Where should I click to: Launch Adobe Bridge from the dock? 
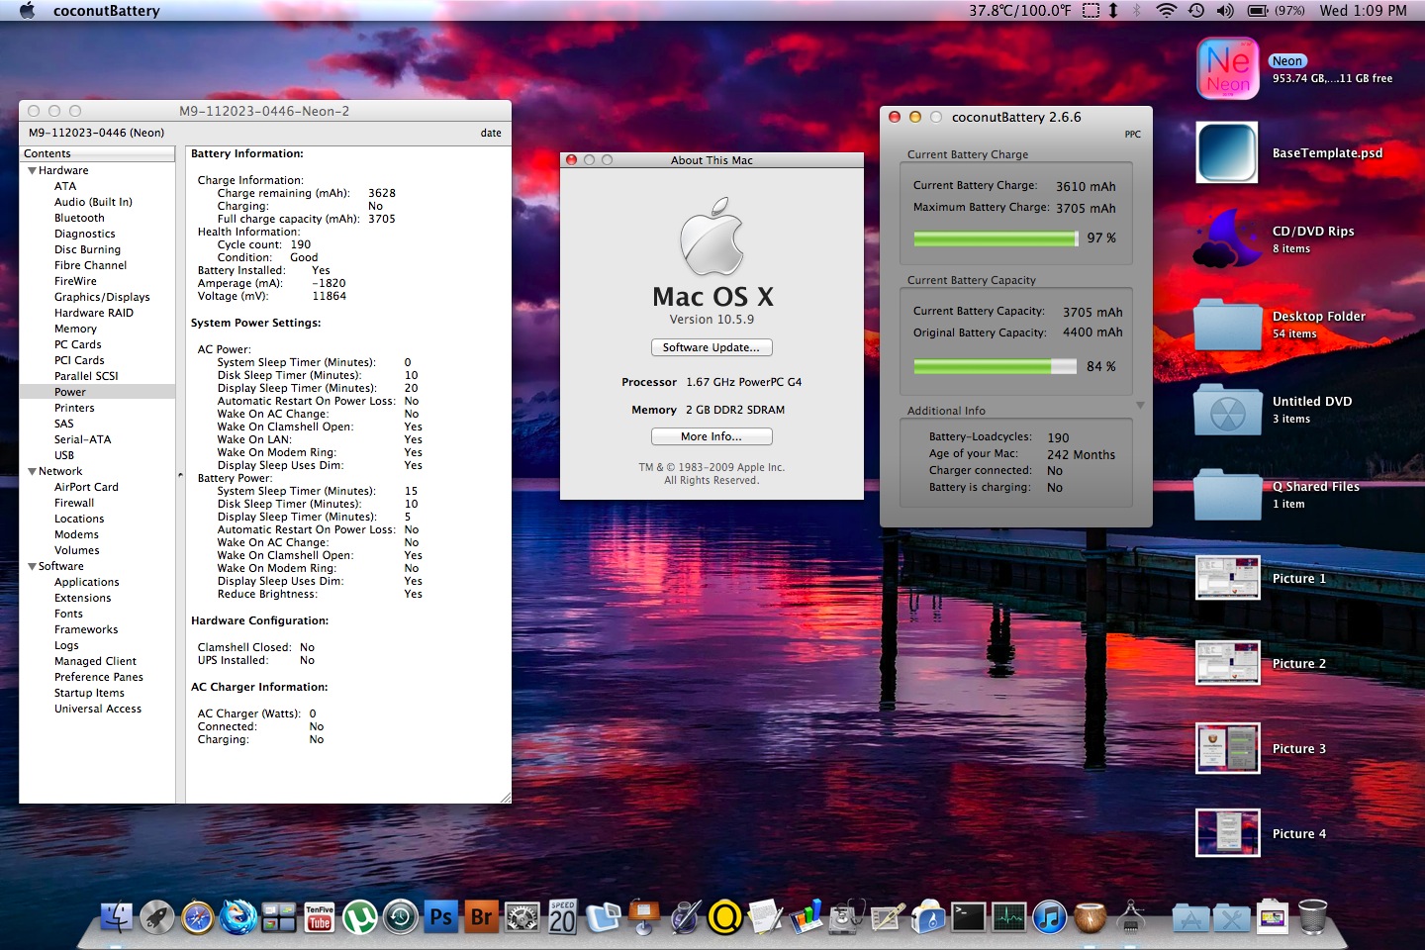481,917
